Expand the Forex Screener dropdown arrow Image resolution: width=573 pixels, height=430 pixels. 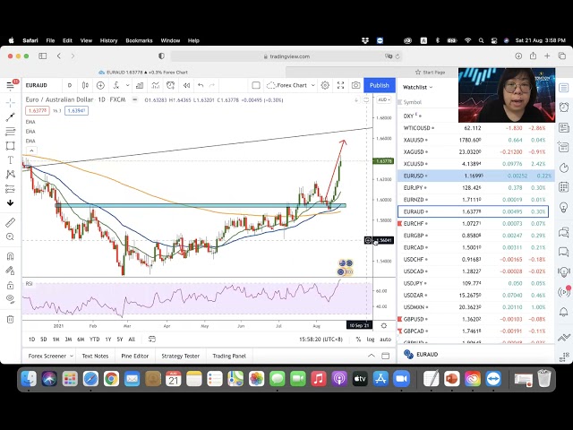tap(69, 356)
